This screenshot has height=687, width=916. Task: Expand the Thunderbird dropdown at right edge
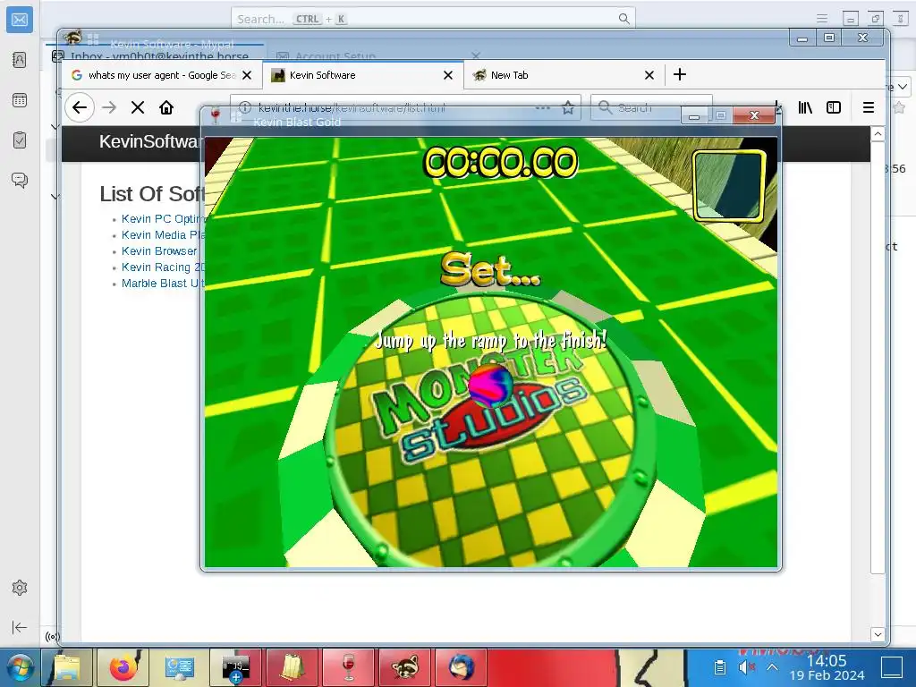pyautogui.click(x=903, y=87)
